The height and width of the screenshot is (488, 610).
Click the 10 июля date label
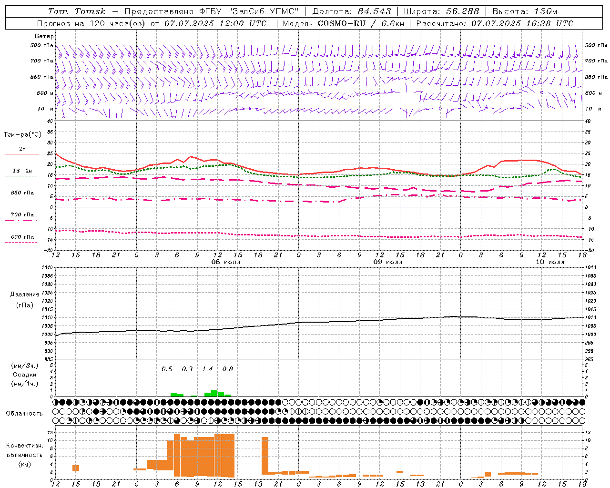(549, 262)
